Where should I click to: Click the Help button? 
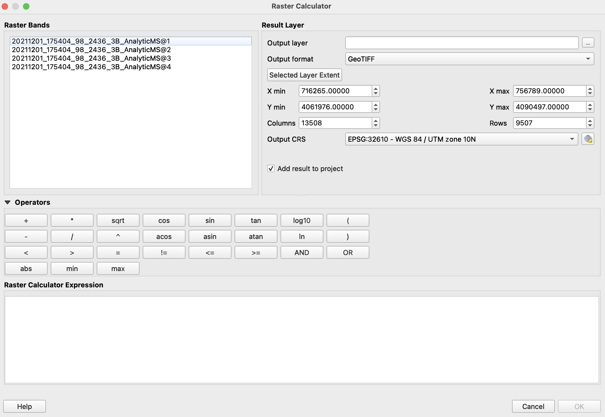(25, 406)
